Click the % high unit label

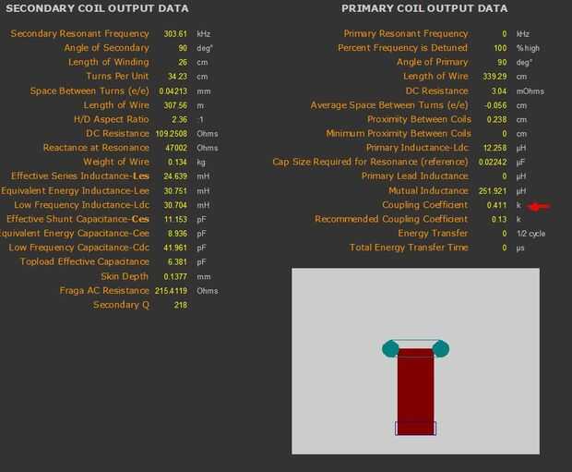click(528, 48)
